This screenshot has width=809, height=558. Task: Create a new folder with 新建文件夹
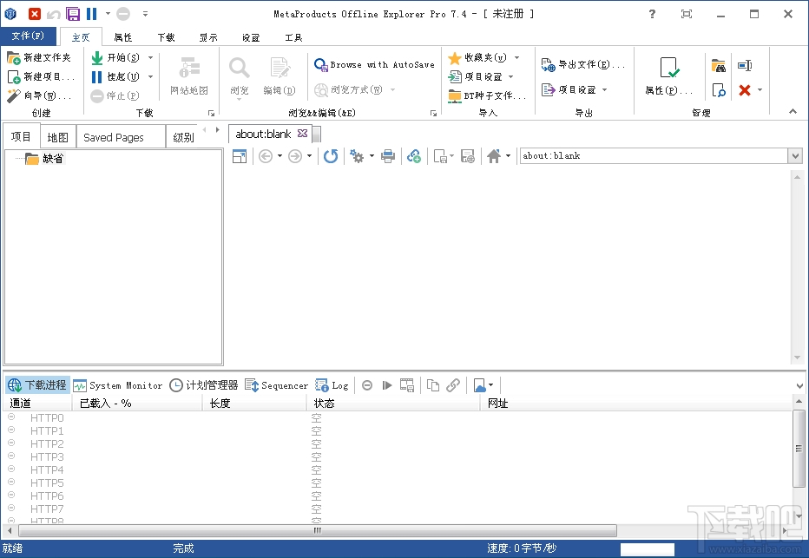[x=39, y=57]
